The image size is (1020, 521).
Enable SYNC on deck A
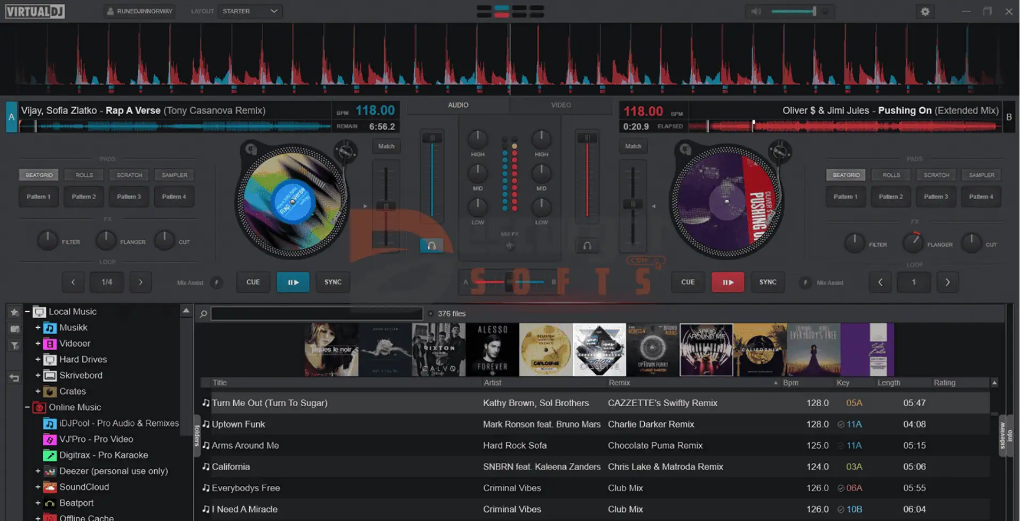[x=333, y=282]
